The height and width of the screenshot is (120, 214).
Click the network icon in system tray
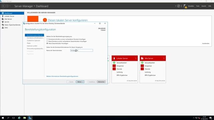click(x=196, y=118)
